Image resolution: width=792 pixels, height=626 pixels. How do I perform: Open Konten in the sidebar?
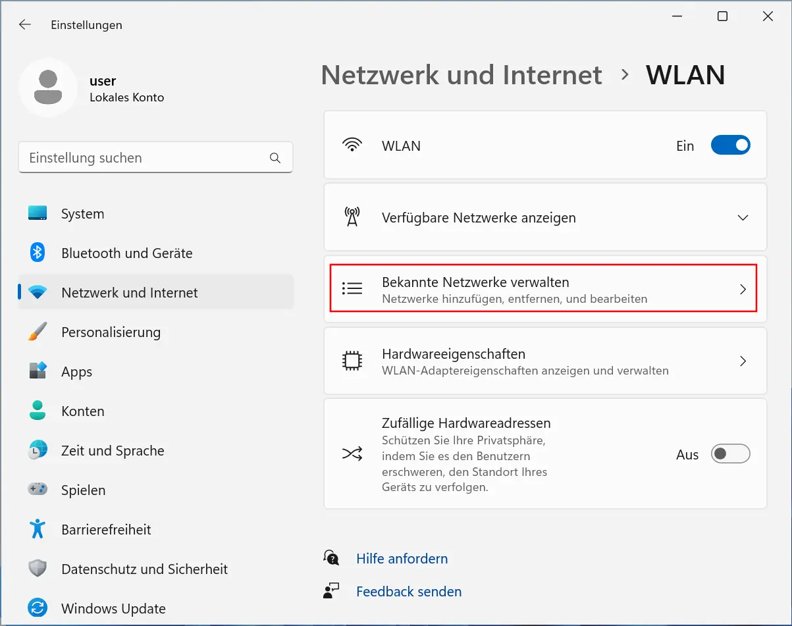[82, 411]
